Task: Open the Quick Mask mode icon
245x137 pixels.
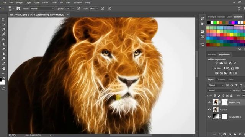Action: click(x=3, y=89)
